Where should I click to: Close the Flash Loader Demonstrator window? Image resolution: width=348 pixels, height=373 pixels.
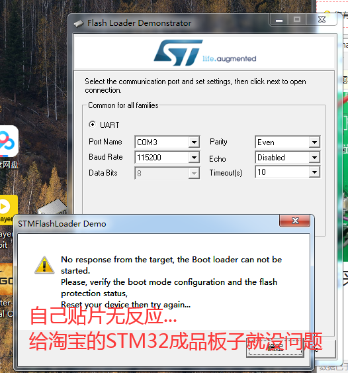[x=322, y=20]
